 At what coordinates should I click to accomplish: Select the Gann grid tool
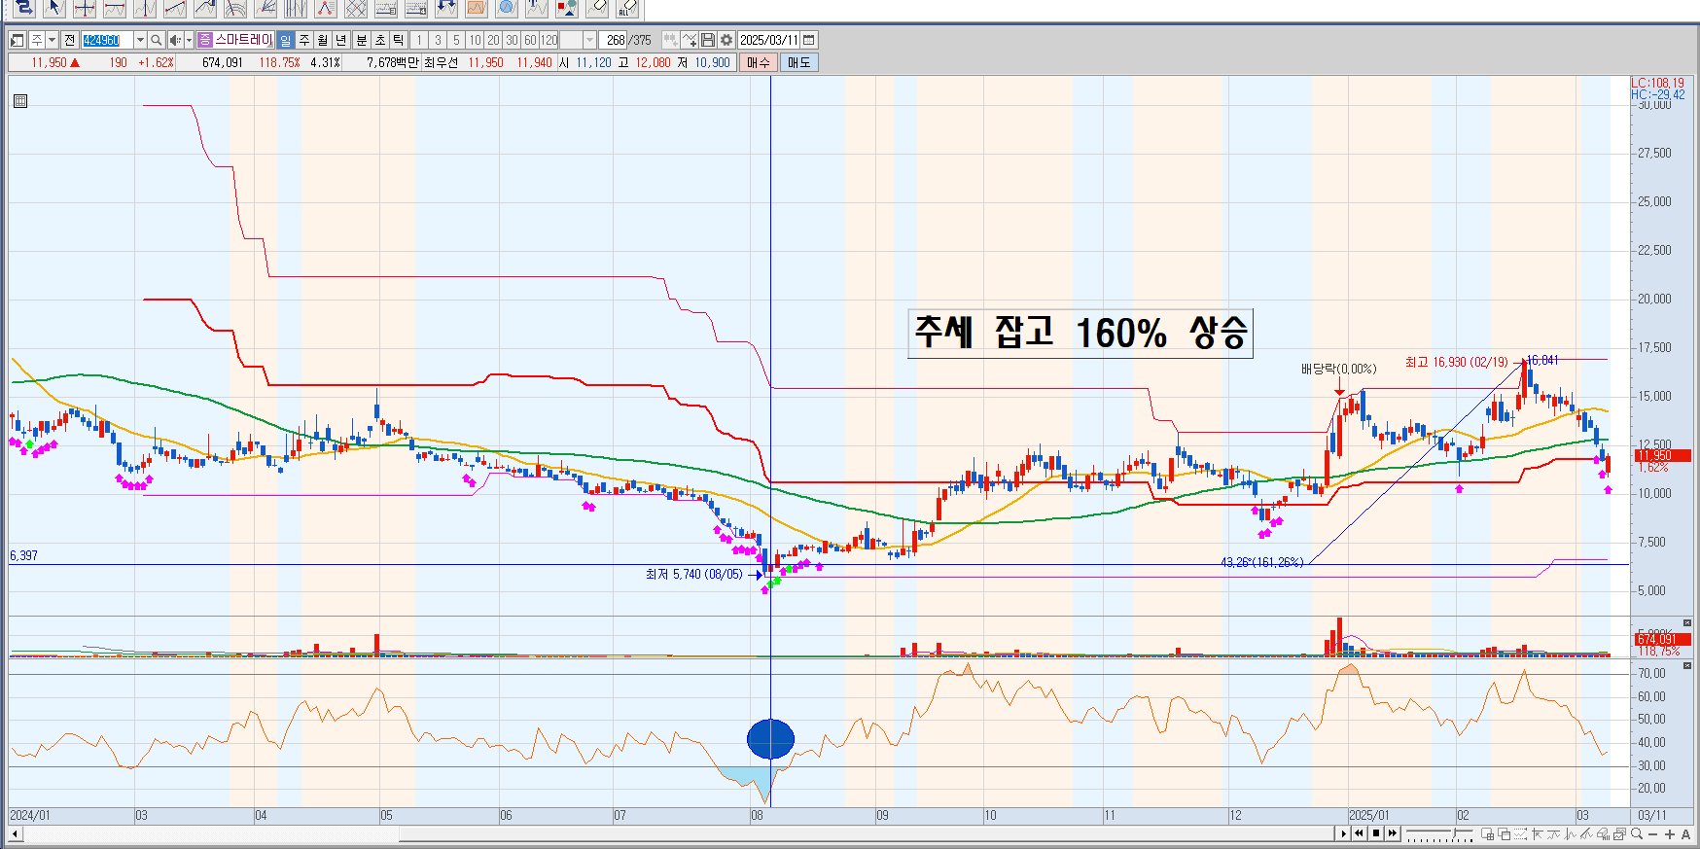click(356, 8)
